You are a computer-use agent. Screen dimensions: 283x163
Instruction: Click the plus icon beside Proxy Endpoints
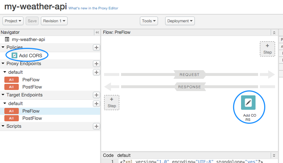point(97,64)
